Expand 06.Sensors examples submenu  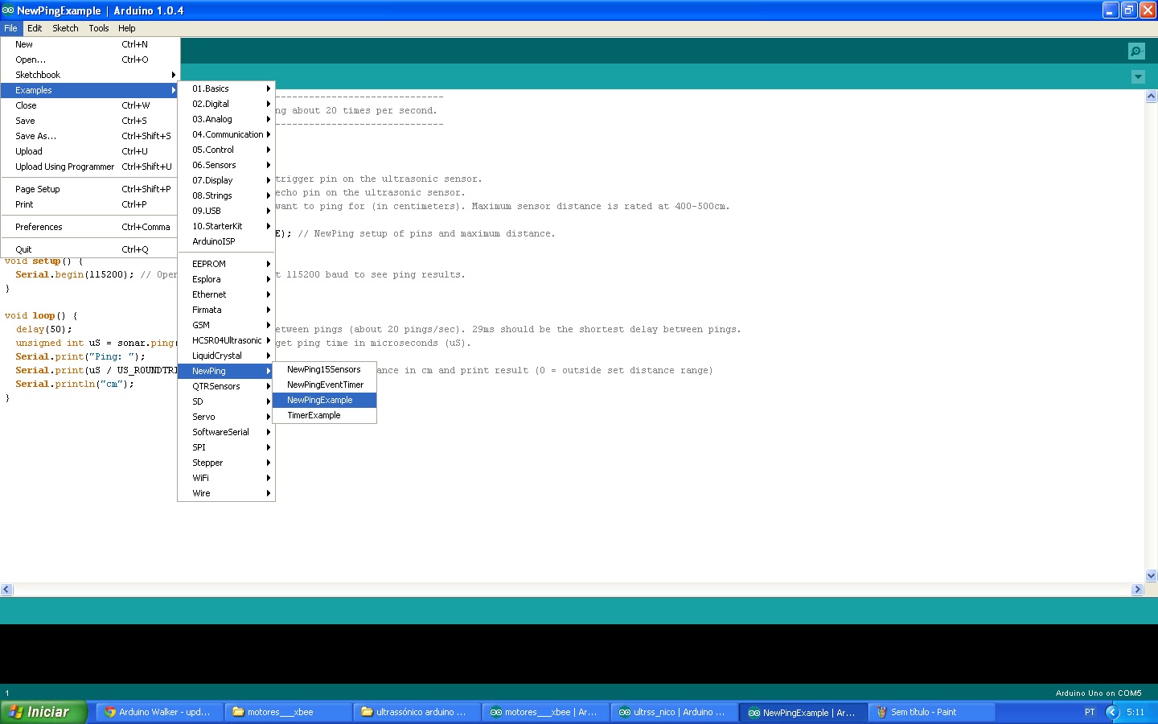click(226, 165)
